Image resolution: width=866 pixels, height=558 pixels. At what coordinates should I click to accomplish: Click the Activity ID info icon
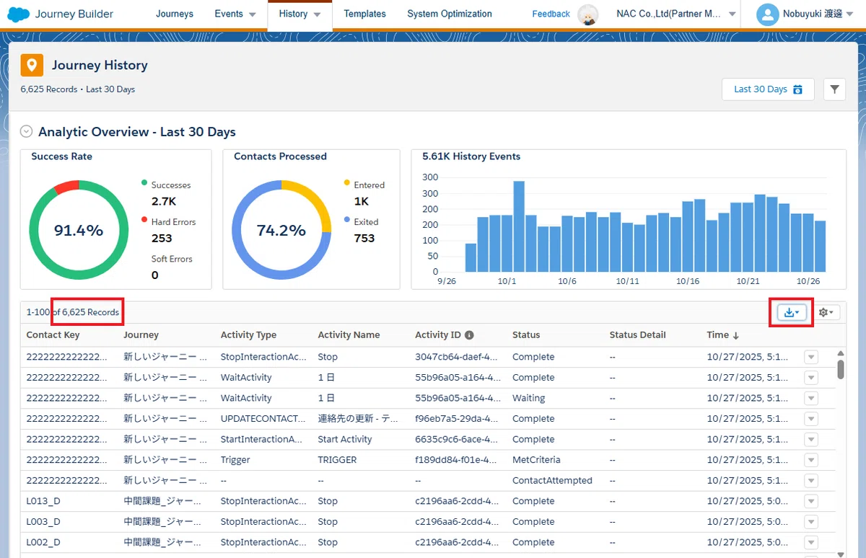[469, 335]
